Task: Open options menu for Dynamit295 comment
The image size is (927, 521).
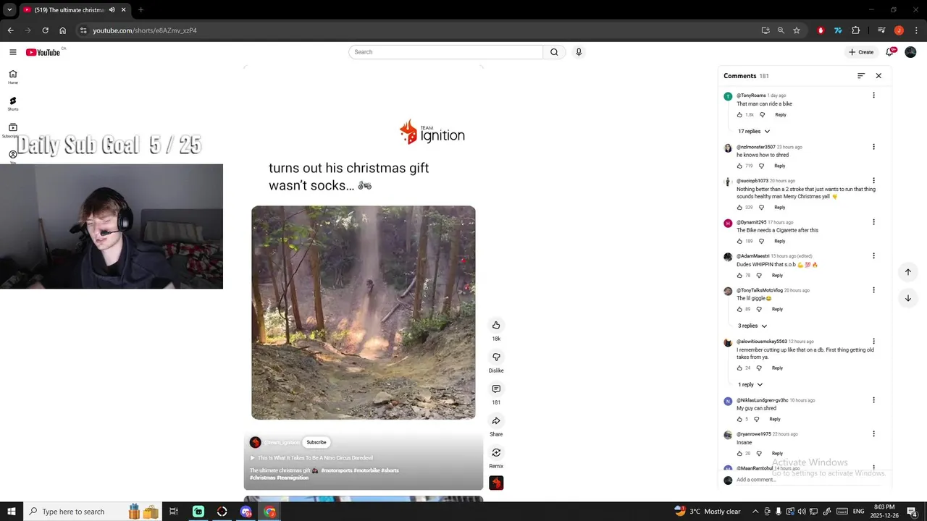Action: (x=873, y=222)
